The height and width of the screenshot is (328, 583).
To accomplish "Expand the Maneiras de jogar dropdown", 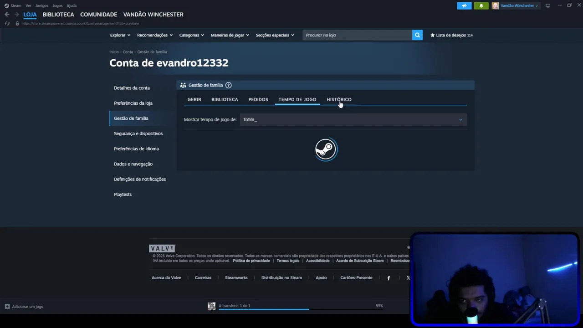I will pos(230,35).
